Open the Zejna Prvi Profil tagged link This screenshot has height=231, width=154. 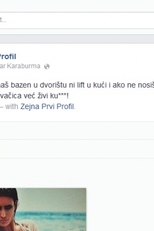(47, 106)
